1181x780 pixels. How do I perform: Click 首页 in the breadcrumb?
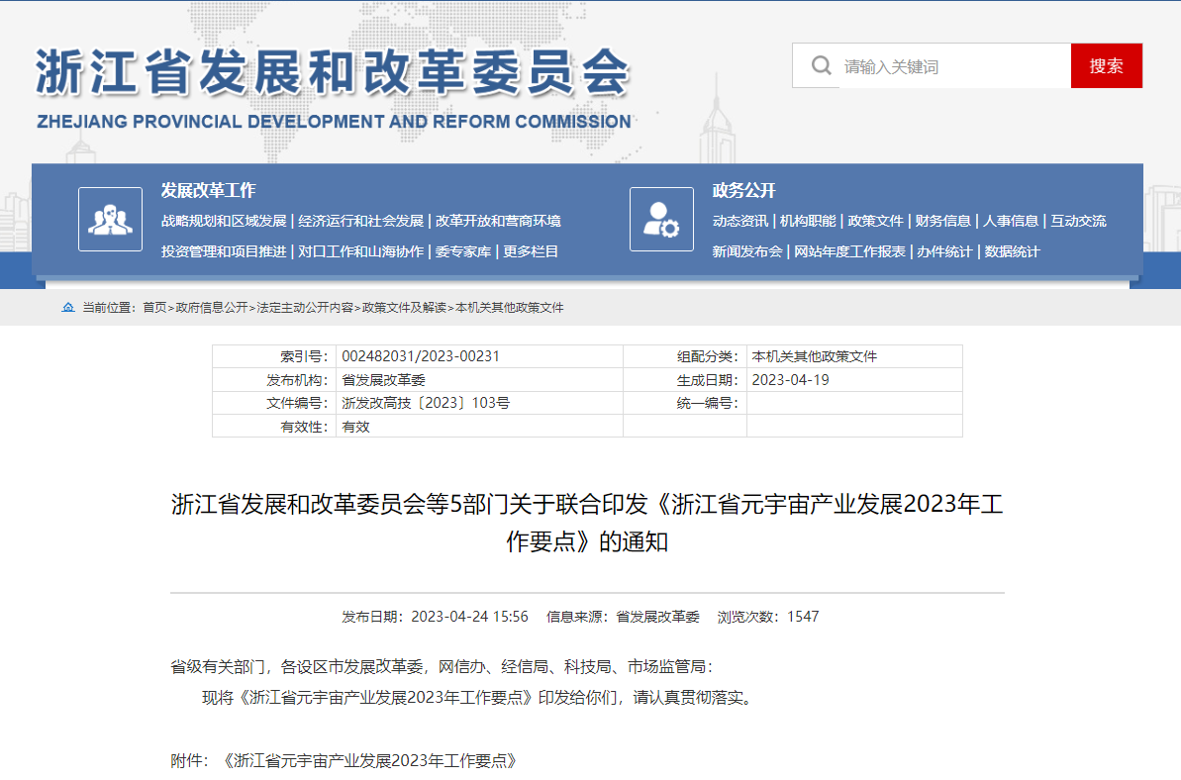(154, 308)
